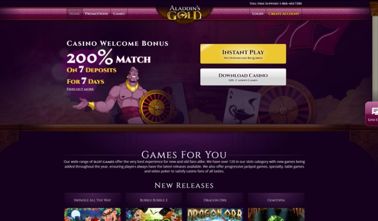Click the Instant Play button
The image size is (378, 221).
243,54
